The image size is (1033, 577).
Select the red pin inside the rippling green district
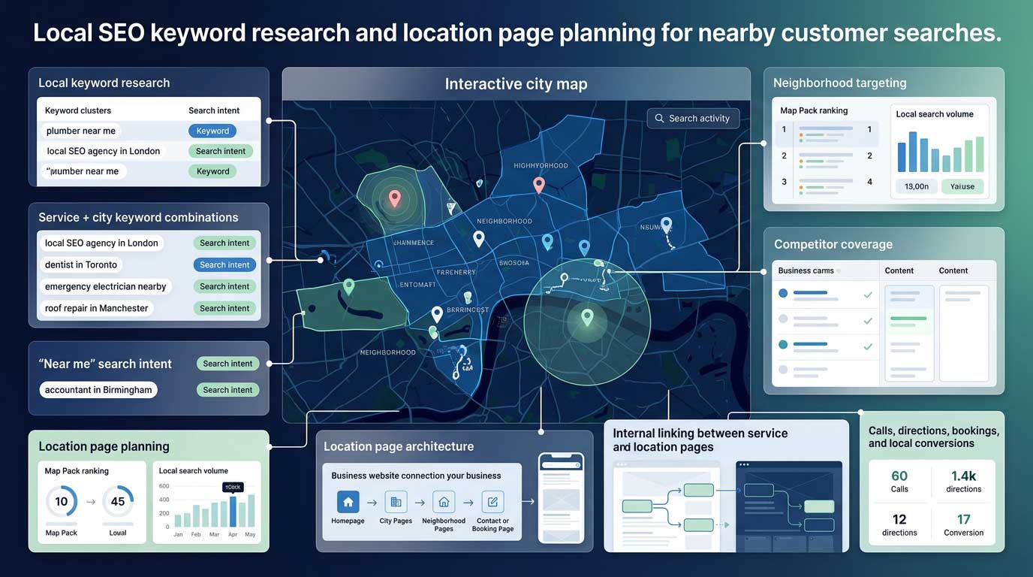[x=395, y=198]
